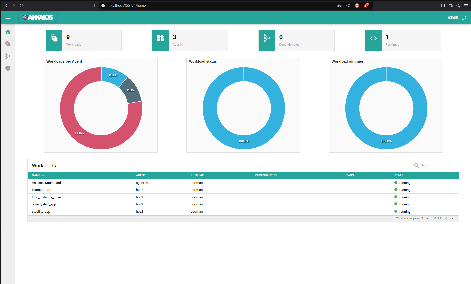Click the search magnifier icon
Viewport: 471px width, 284px height.
tap(416, 165)
